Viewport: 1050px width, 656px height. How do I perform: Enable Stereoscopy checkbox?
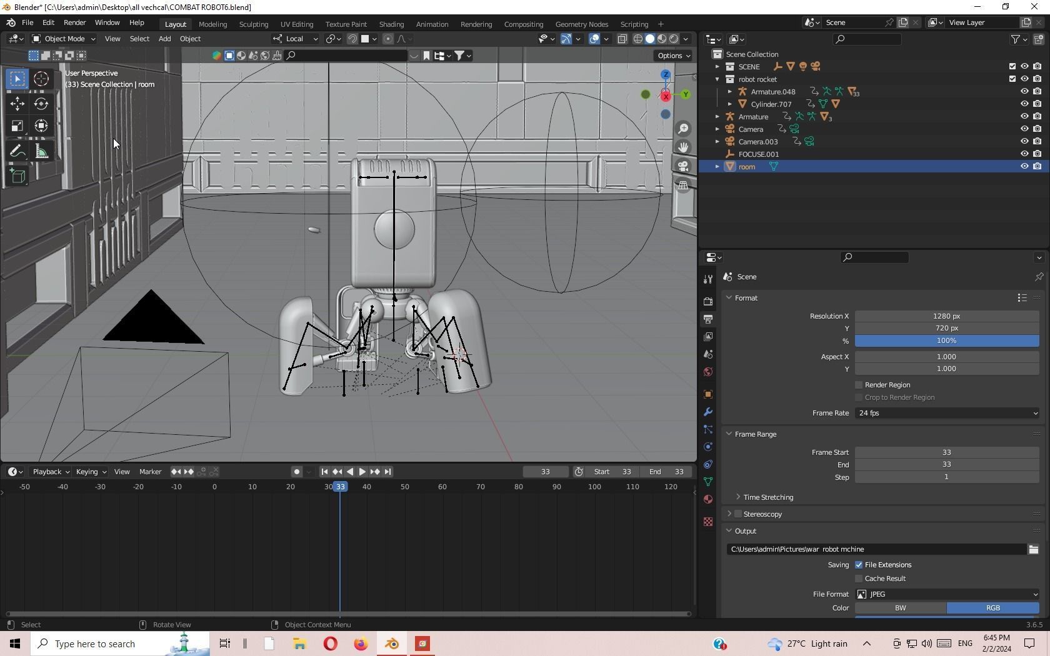point(738,514)
